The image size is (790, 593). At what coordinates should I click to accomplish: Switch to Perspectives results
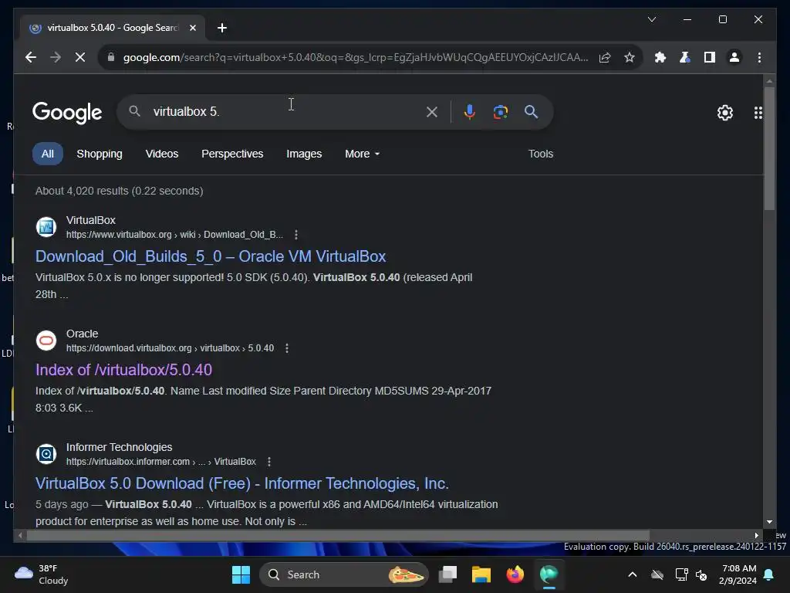232,154
